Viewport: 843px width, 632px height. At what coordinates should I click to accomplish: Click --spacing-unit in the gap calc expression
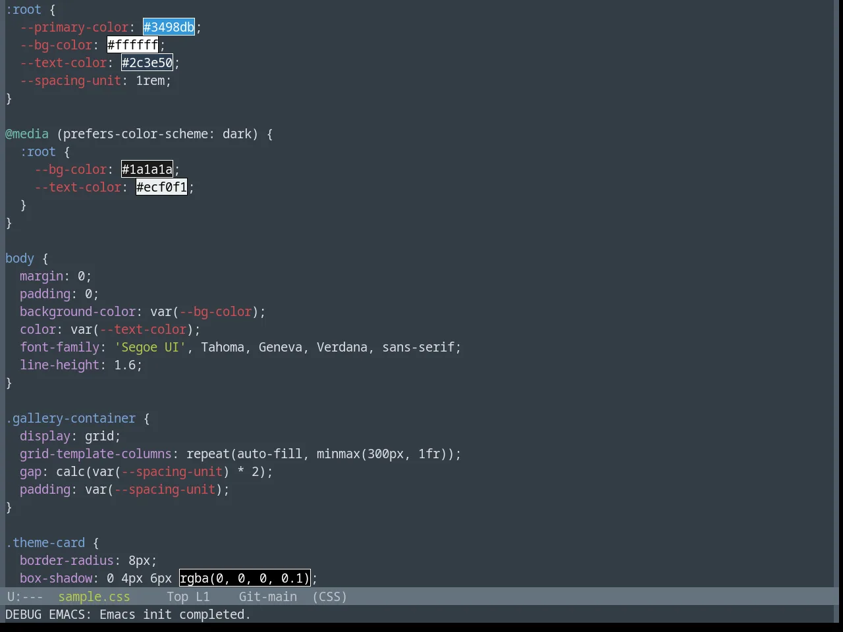pos(172,471)
